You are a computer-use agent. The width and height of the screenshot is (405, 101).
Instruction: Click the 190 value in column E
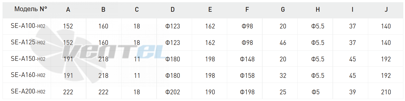click(210, 92)
